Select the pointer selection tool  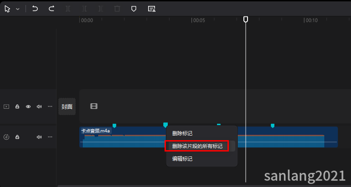pos(7,9)
